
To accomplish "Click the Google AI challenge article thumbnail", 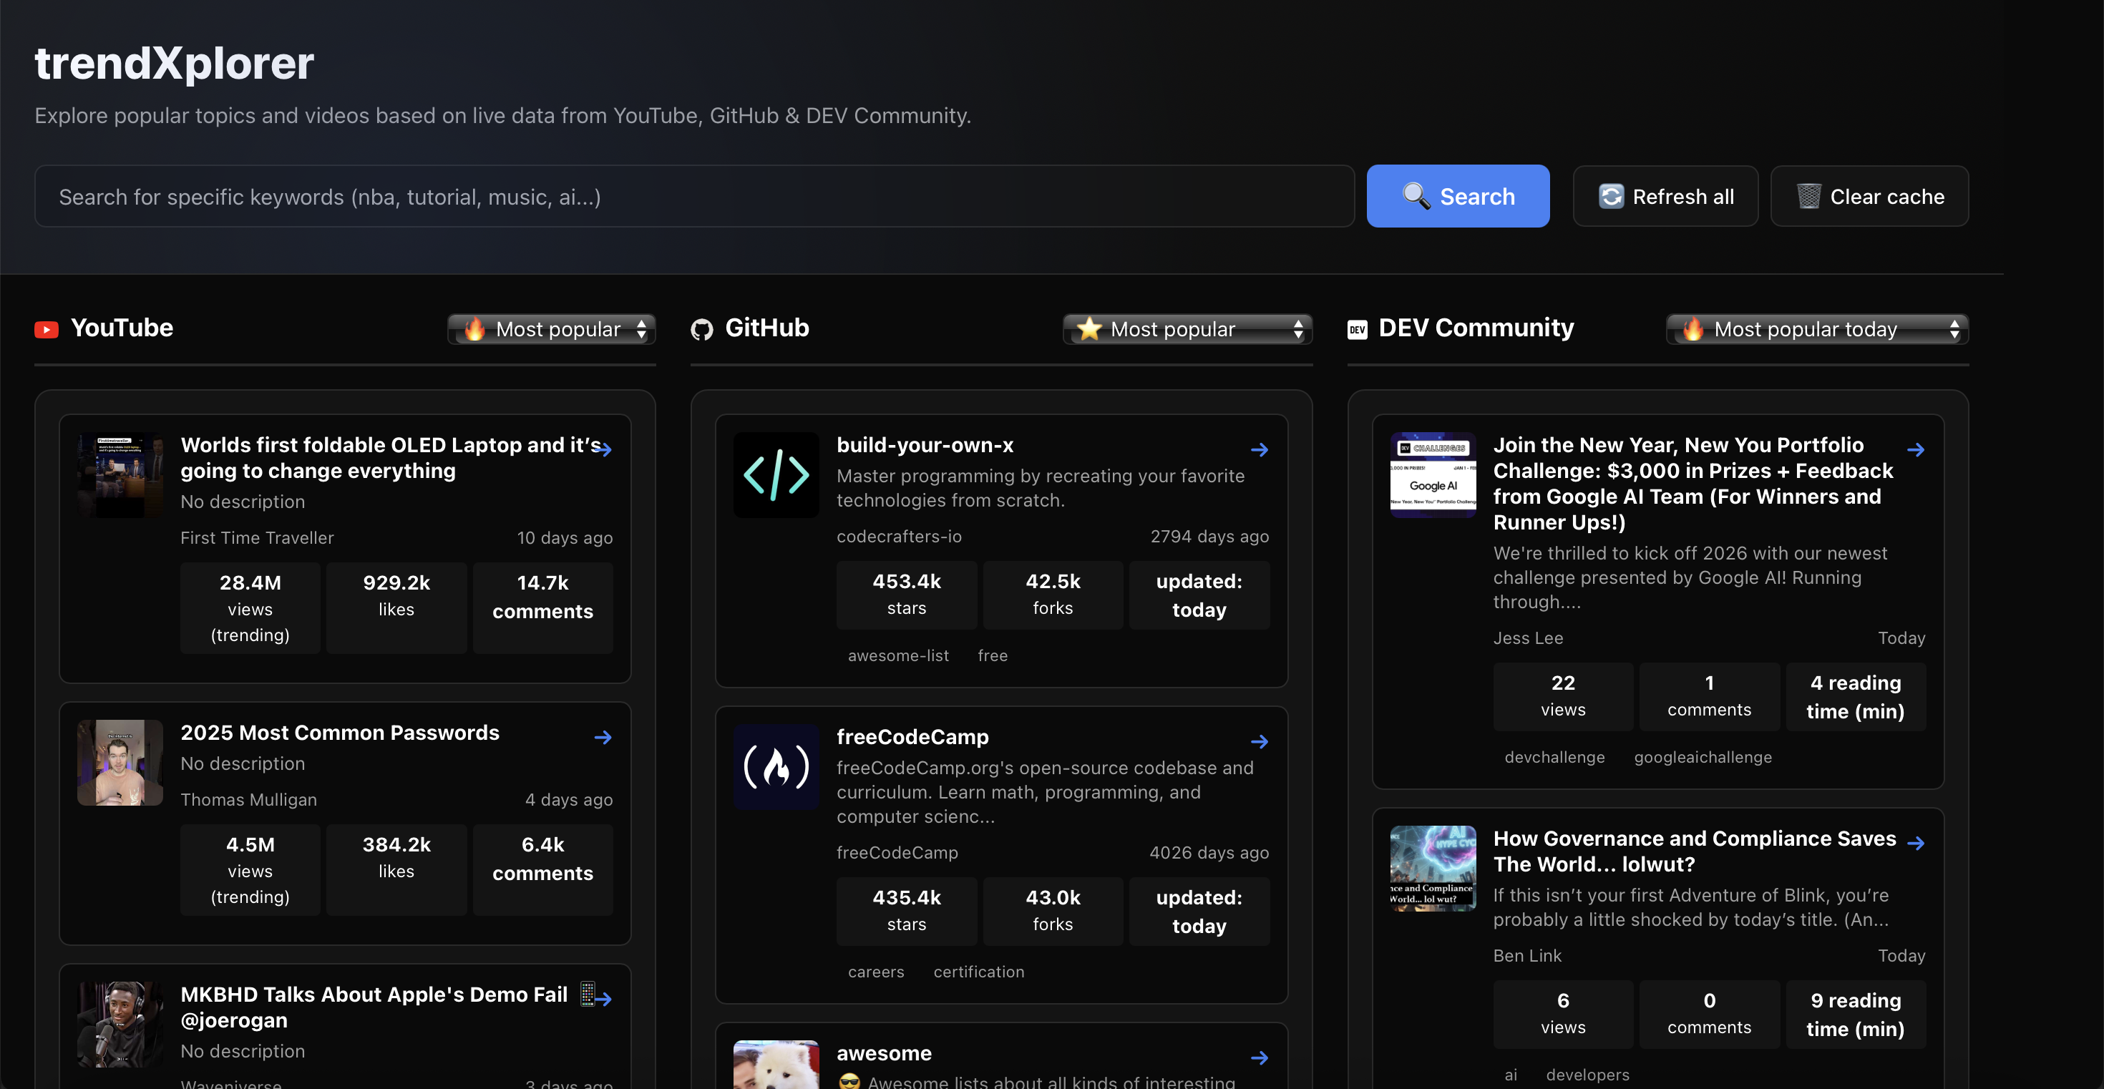I will [1432, 475].
